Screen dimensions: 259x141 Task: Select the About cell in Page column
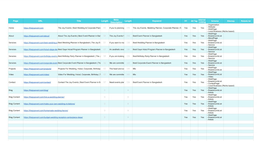[16, 36]
